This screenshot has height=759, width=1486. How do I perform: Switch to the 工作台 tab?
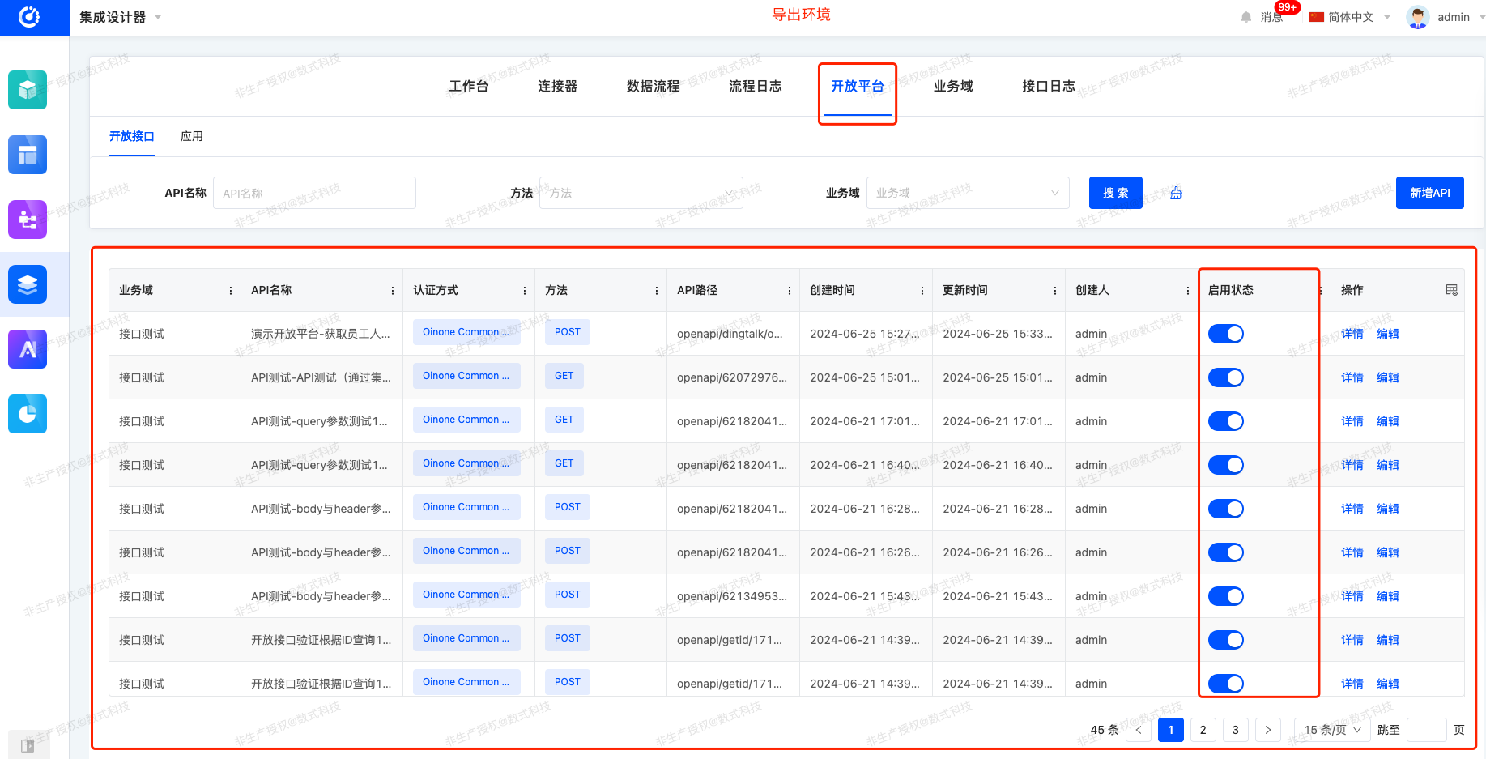(x=469, y=86)
